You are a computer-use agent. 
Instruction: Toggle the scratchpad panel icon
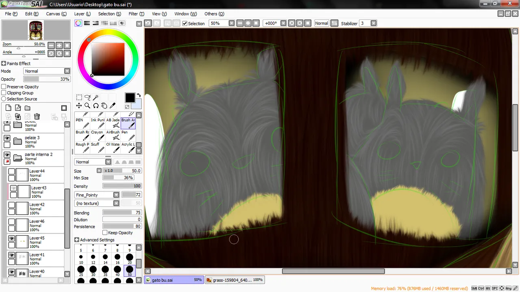(122, 23)
